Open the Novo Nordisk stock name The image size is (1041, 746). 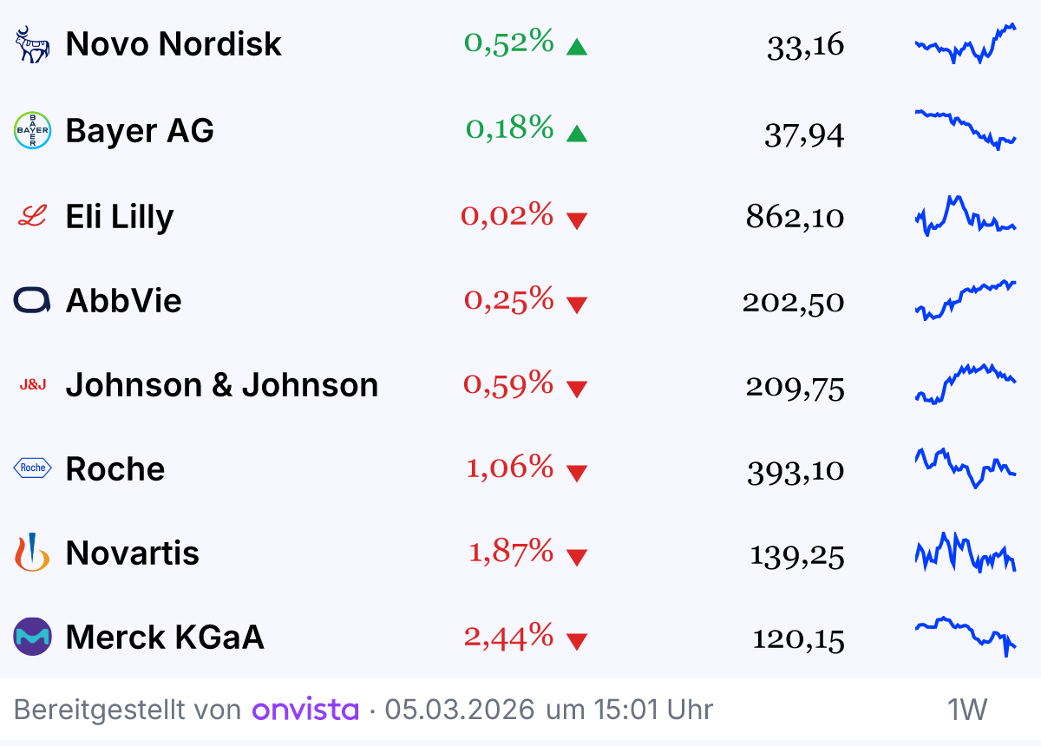(x=173, y=44)
